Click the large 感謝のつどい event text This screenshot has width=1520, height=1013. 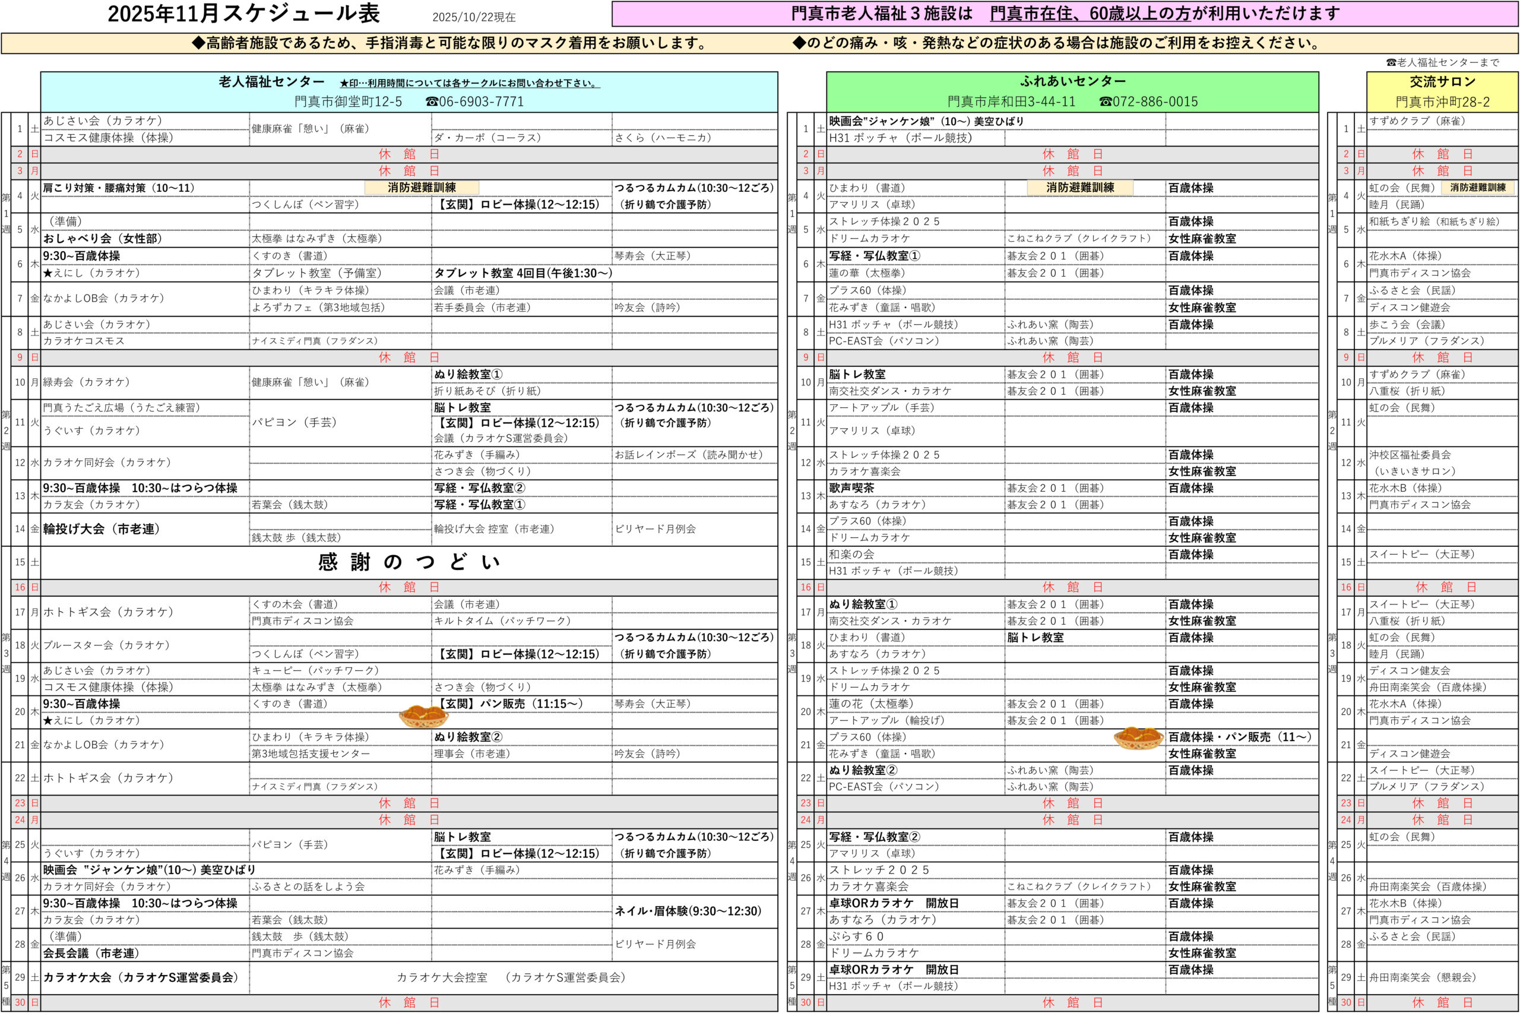[x=409, y=562]
